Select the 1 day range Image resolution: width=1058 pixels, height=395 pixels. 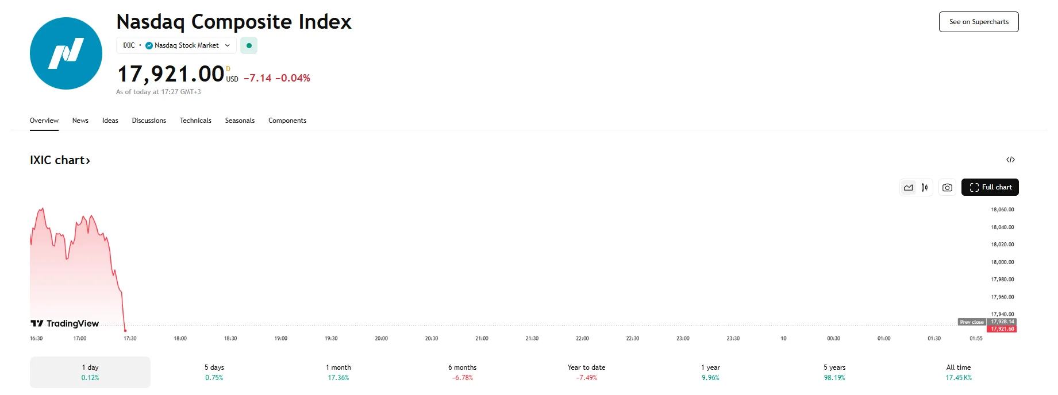click(90, 372)
